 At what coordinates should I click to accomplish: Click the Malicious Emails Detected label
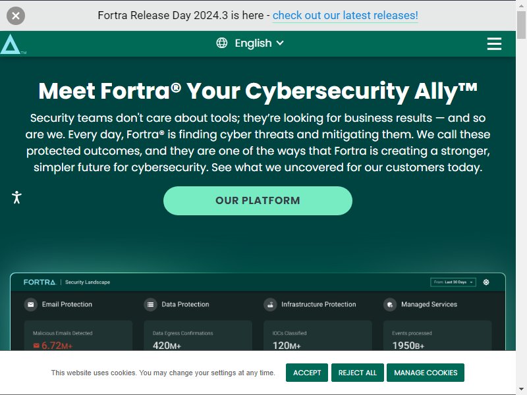coord(63,333)
